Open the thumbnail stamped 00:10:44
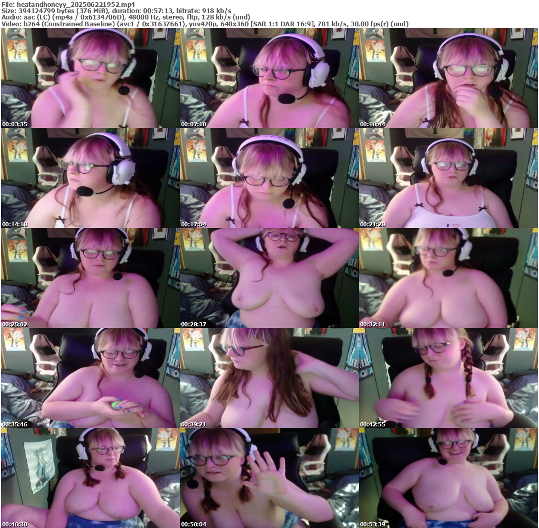 (x=448, y=78)
